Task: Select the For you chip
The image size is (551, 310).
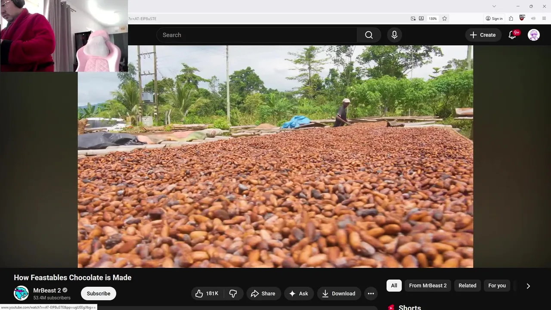Action: point(497,285)
